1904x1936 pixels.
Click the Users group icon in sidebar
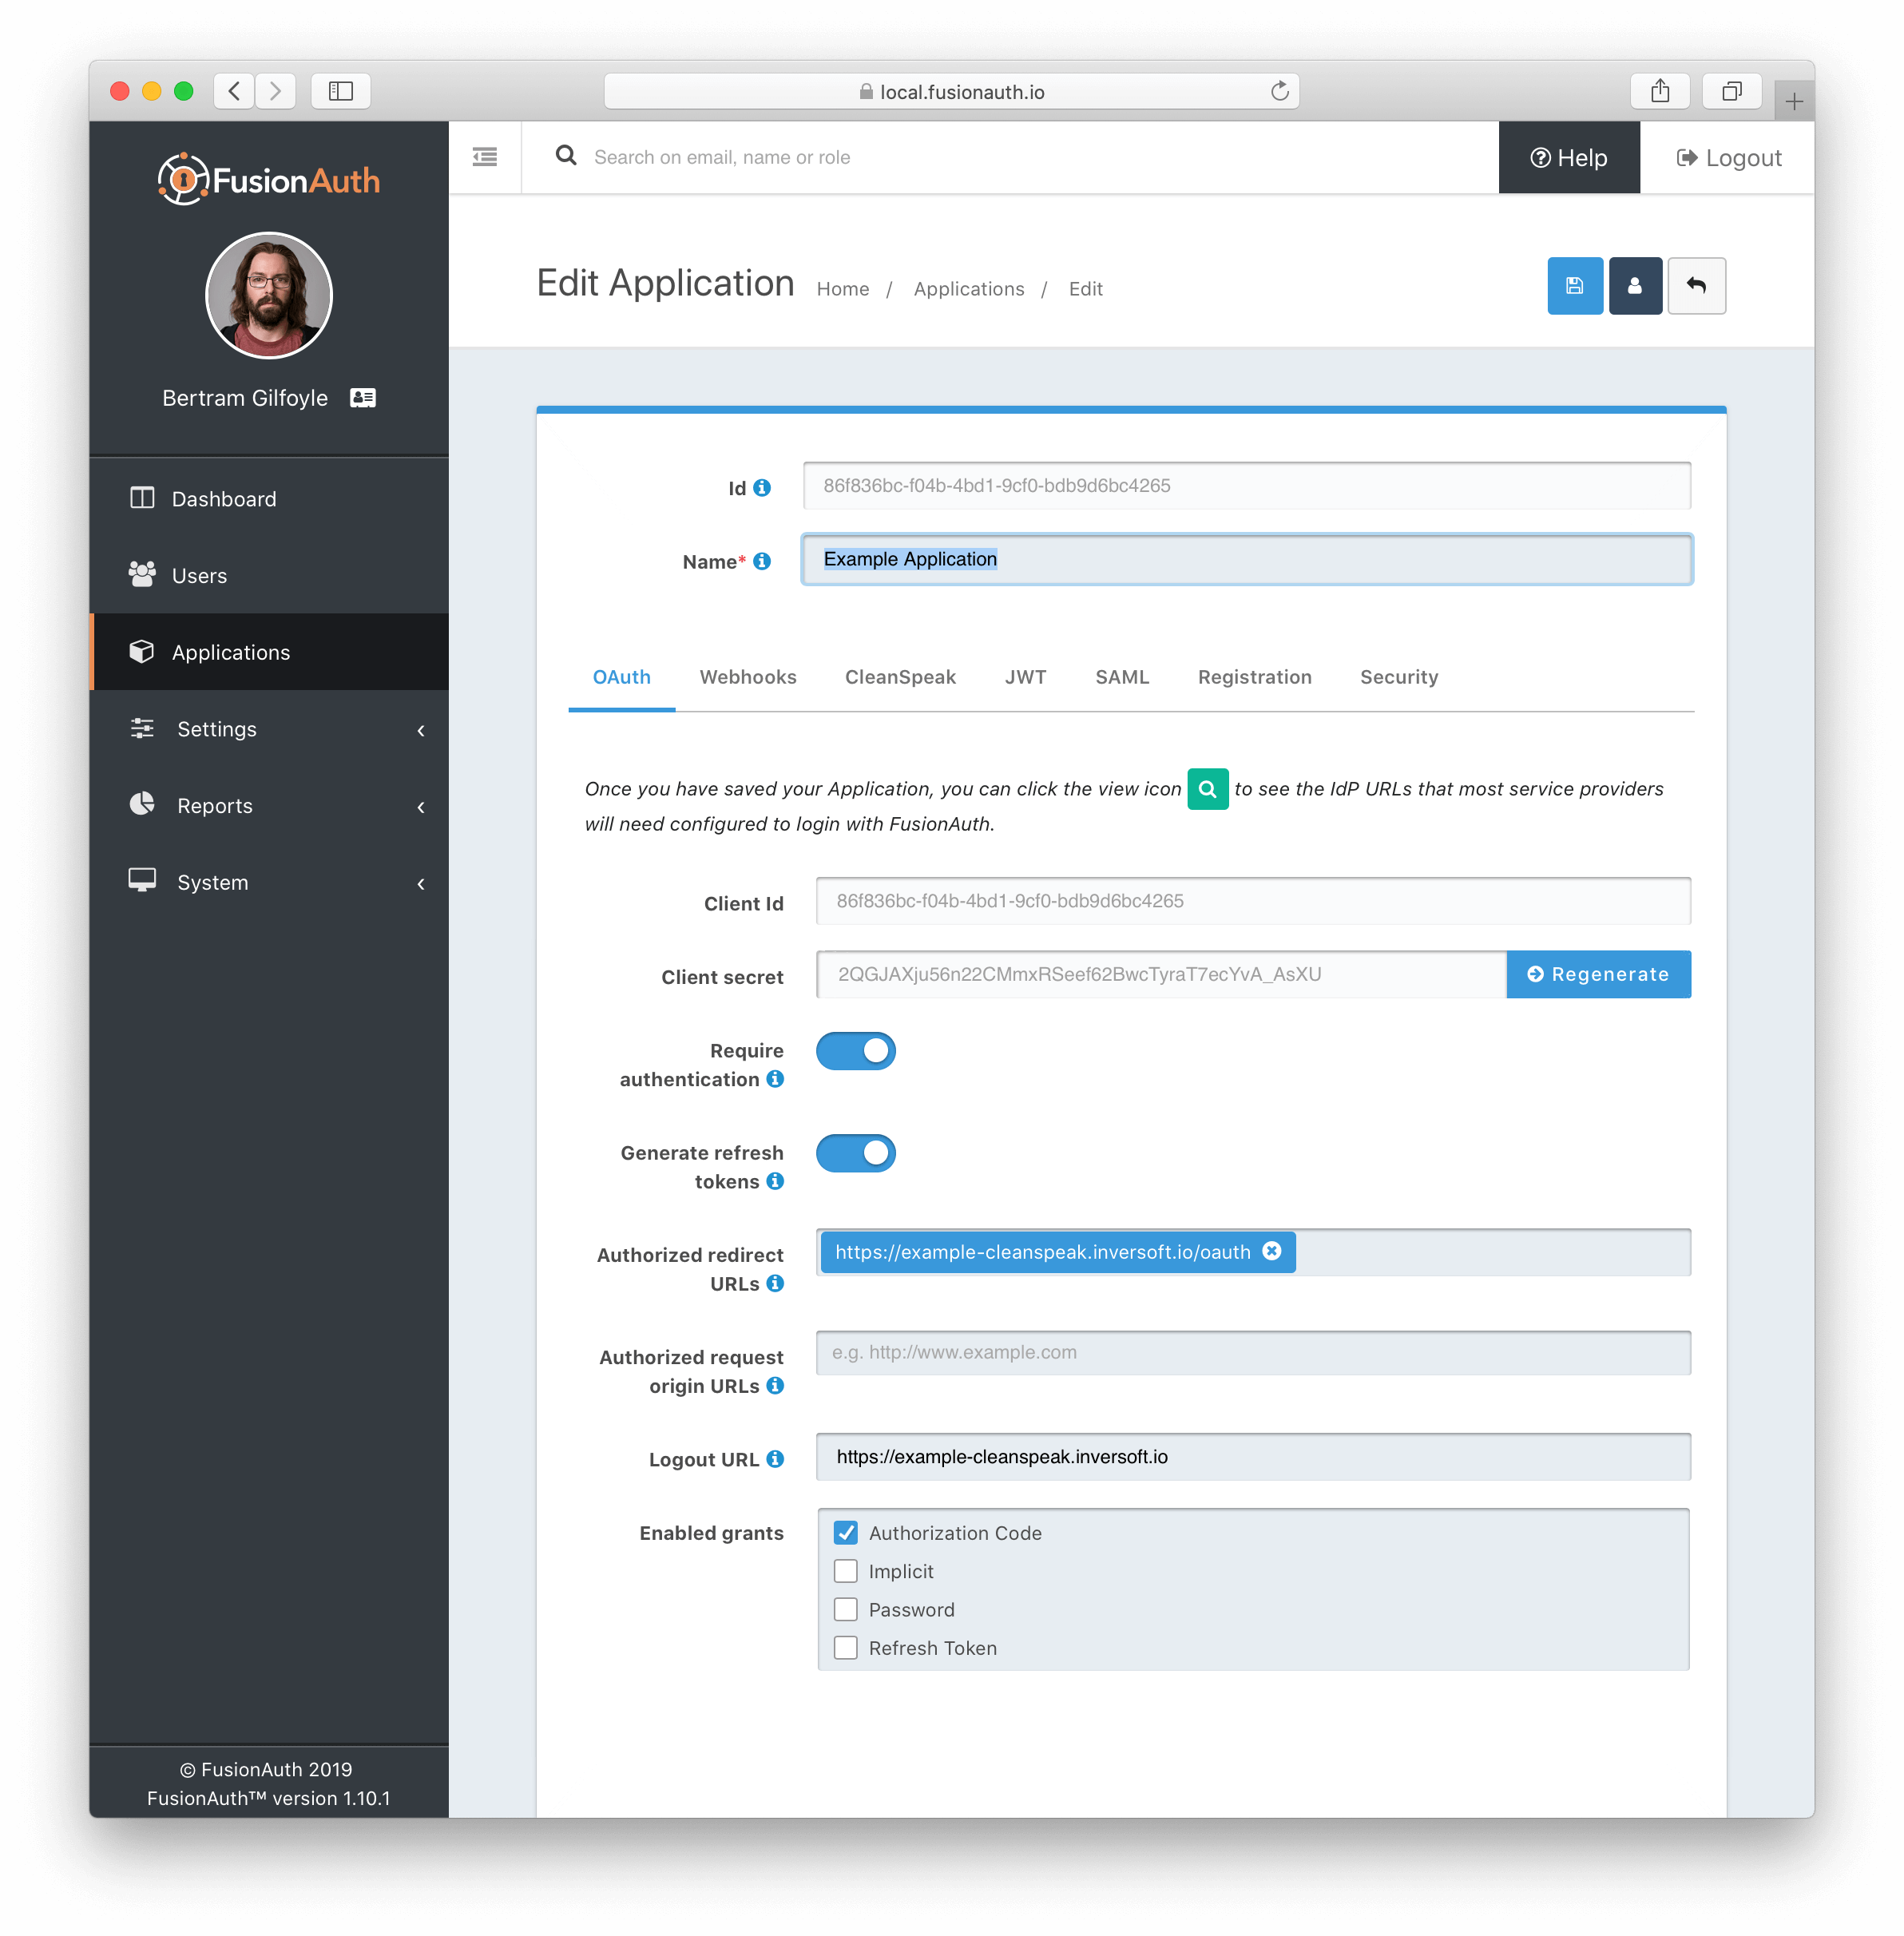pyautogui.click(x=142, y=574)
